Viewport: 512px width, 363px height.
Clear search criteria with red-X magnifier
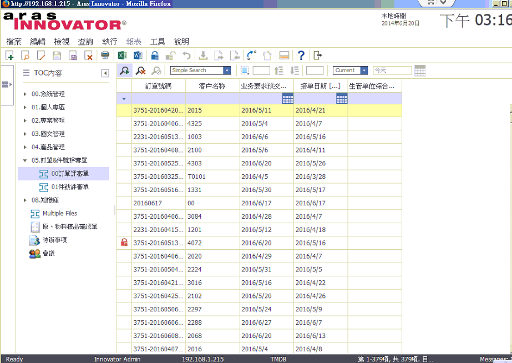coord(141,70)
